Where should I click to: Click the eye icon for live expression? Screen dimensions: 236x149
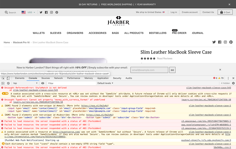[43, 83]
